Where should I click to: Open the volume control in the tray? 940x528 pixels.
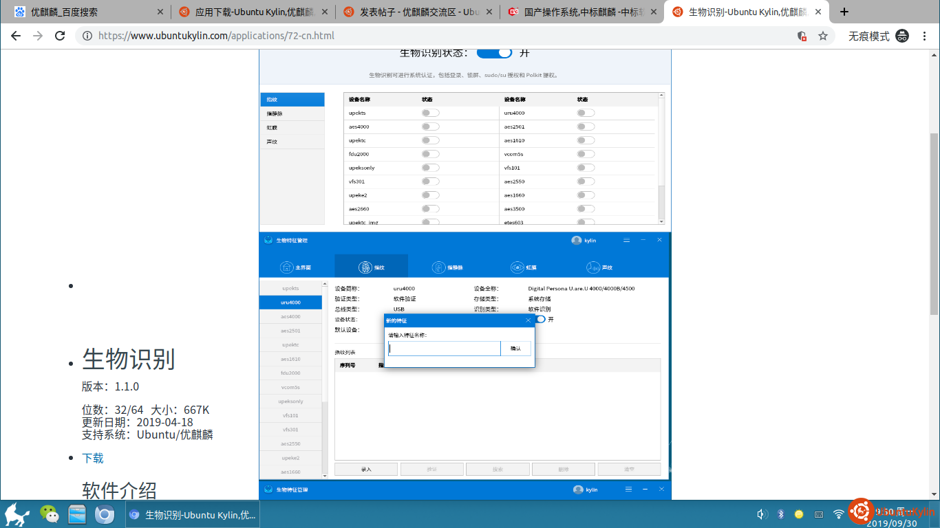[x=762, y=514]
